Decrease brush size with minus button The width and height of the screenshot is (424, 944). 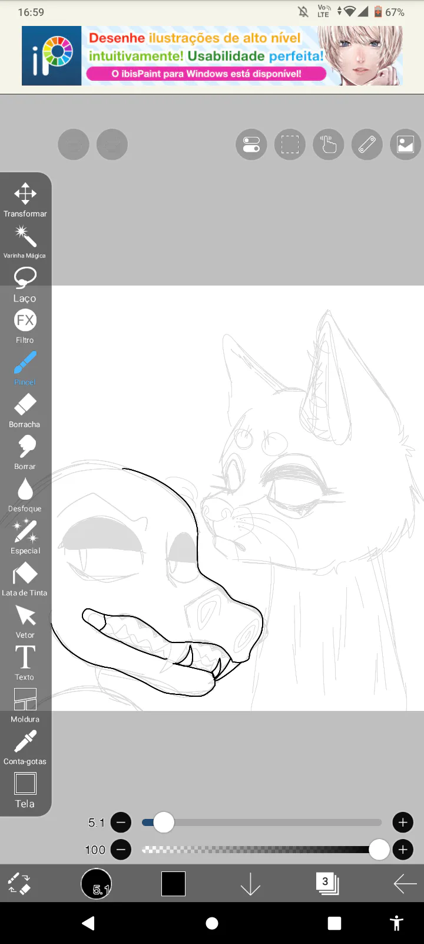tap(121, 822)
